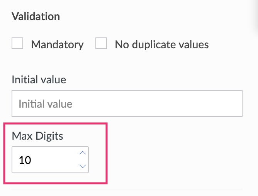Click the up chevron in Max Digits spinner

coord(82,153)
